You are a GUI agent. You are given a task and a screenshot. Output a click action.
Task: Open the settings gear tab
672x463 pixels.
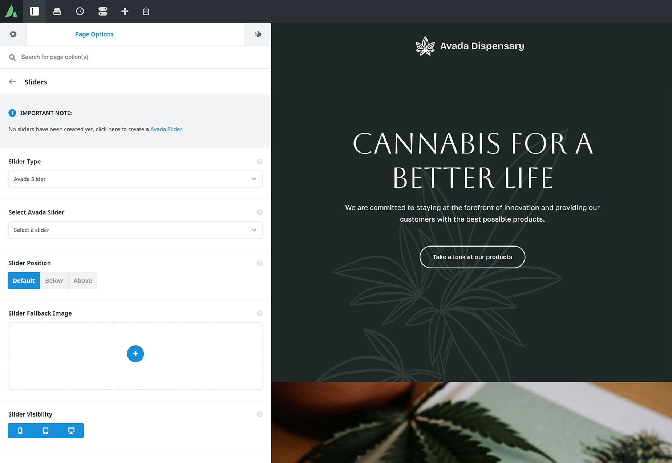click(x=13, y=34)
